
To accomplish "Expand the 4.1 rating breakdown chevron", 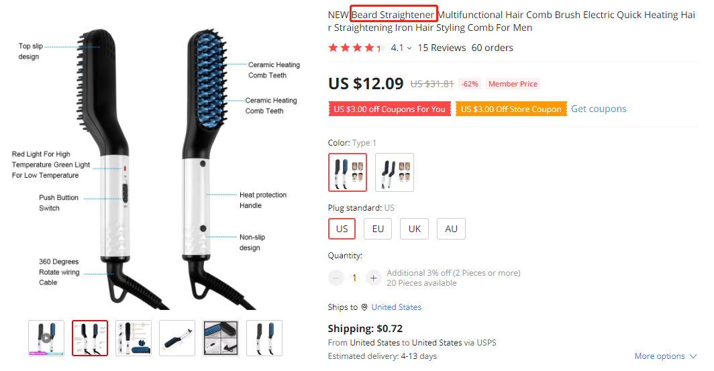I will coord(409,48).
